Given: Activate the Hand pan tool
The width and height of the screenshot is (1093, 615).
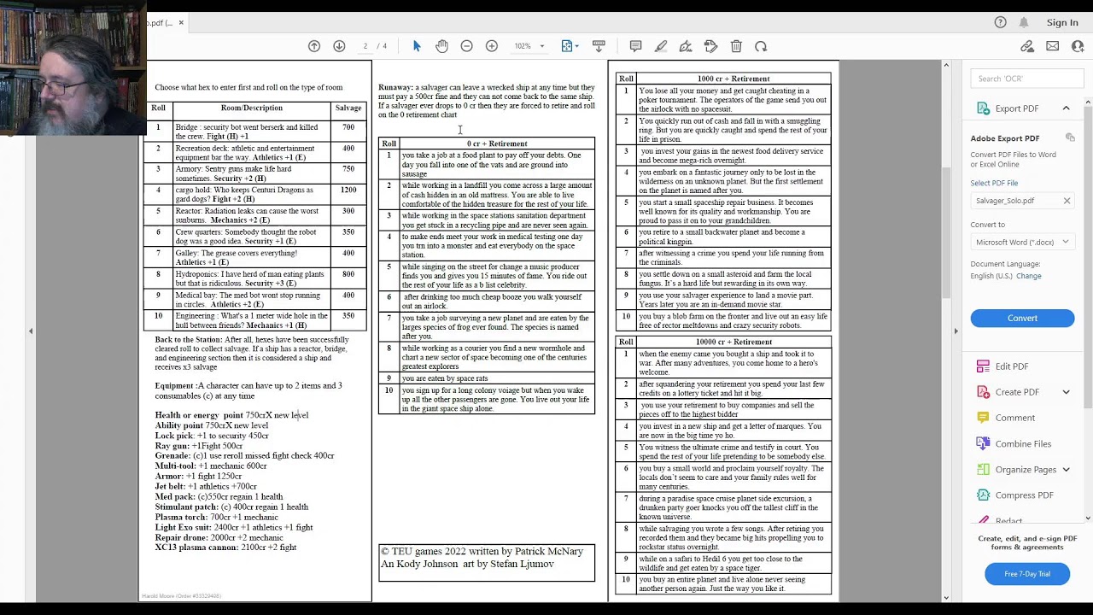Looking at the screenshot, I should (441, 46).
